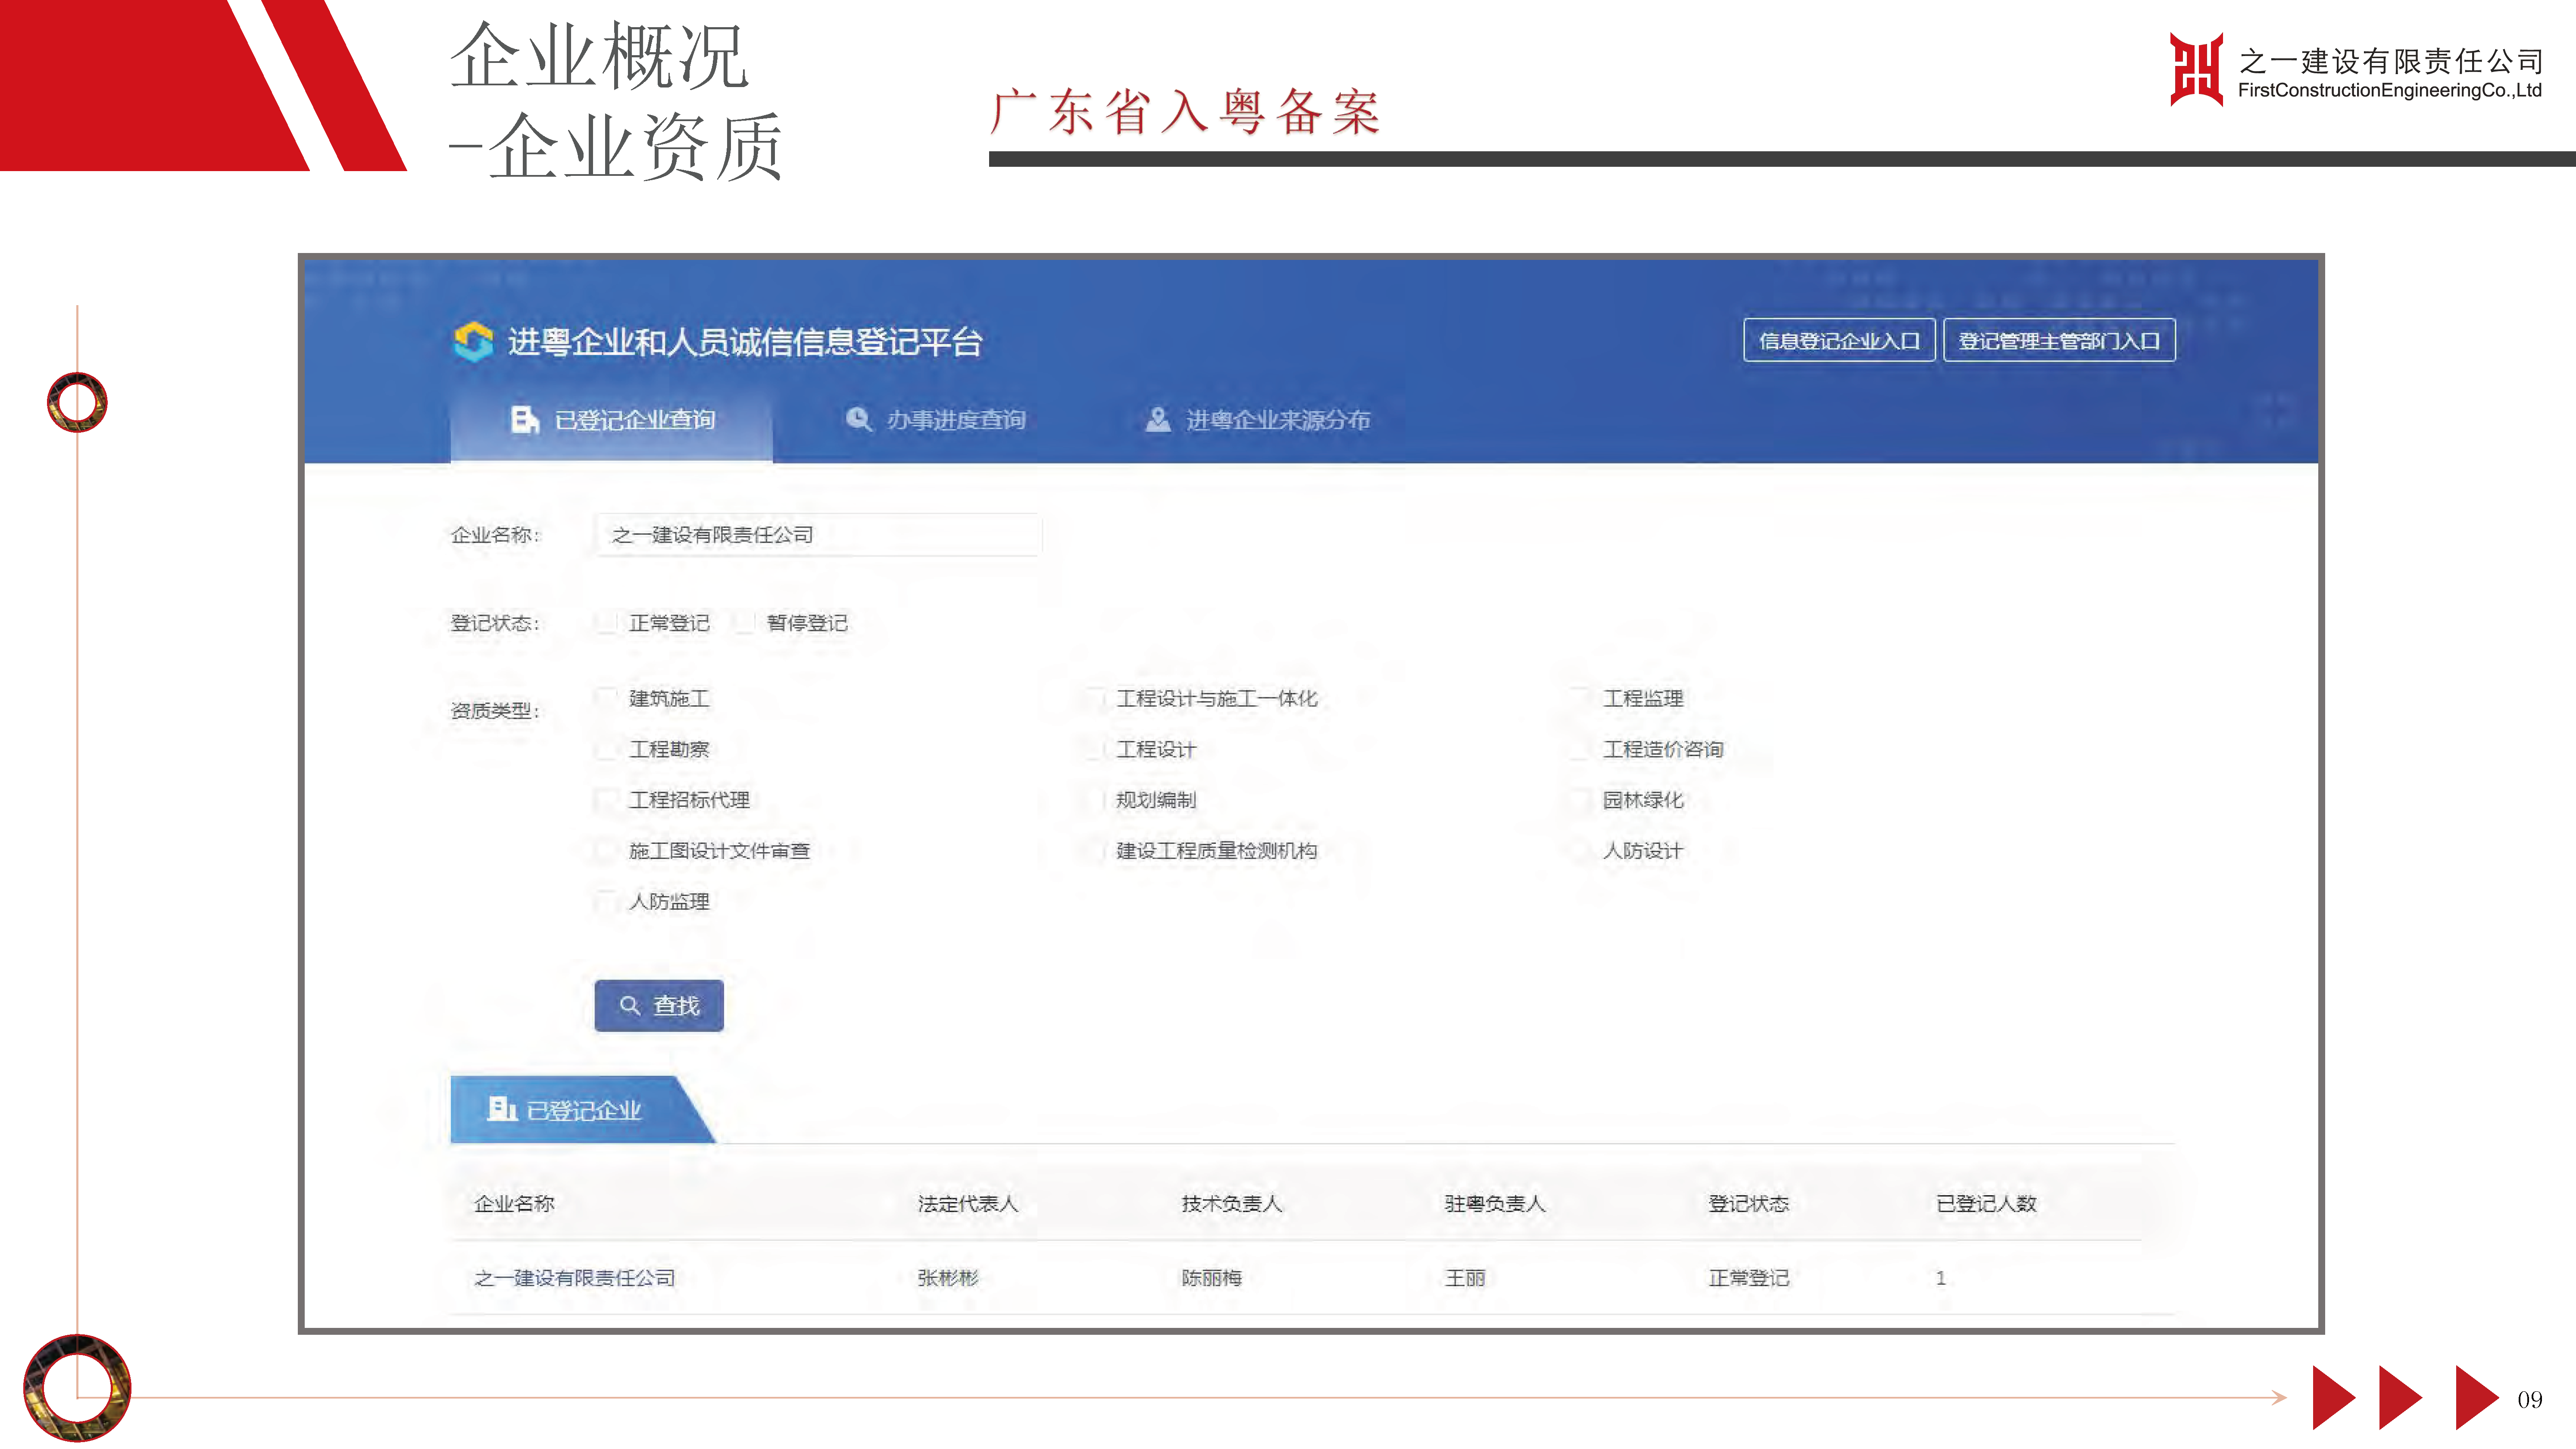Click legal representative 张彬彬
Screen dimensions: 2576x1449
pos(948,1278)
